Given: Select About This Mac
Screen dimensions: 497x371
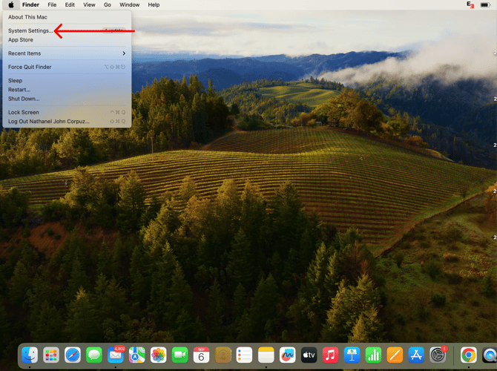Looking at the screenshot, I should tap(27, 17).
